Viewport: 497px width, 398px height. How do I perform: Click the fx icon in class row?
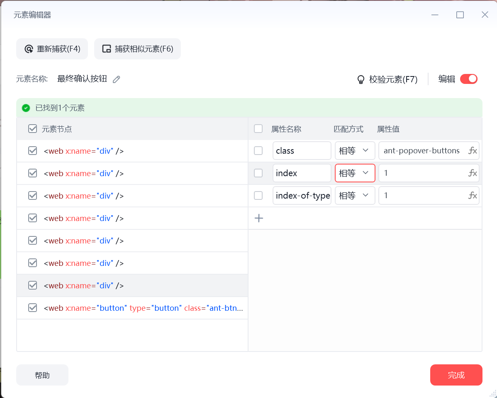pos(473,151)
